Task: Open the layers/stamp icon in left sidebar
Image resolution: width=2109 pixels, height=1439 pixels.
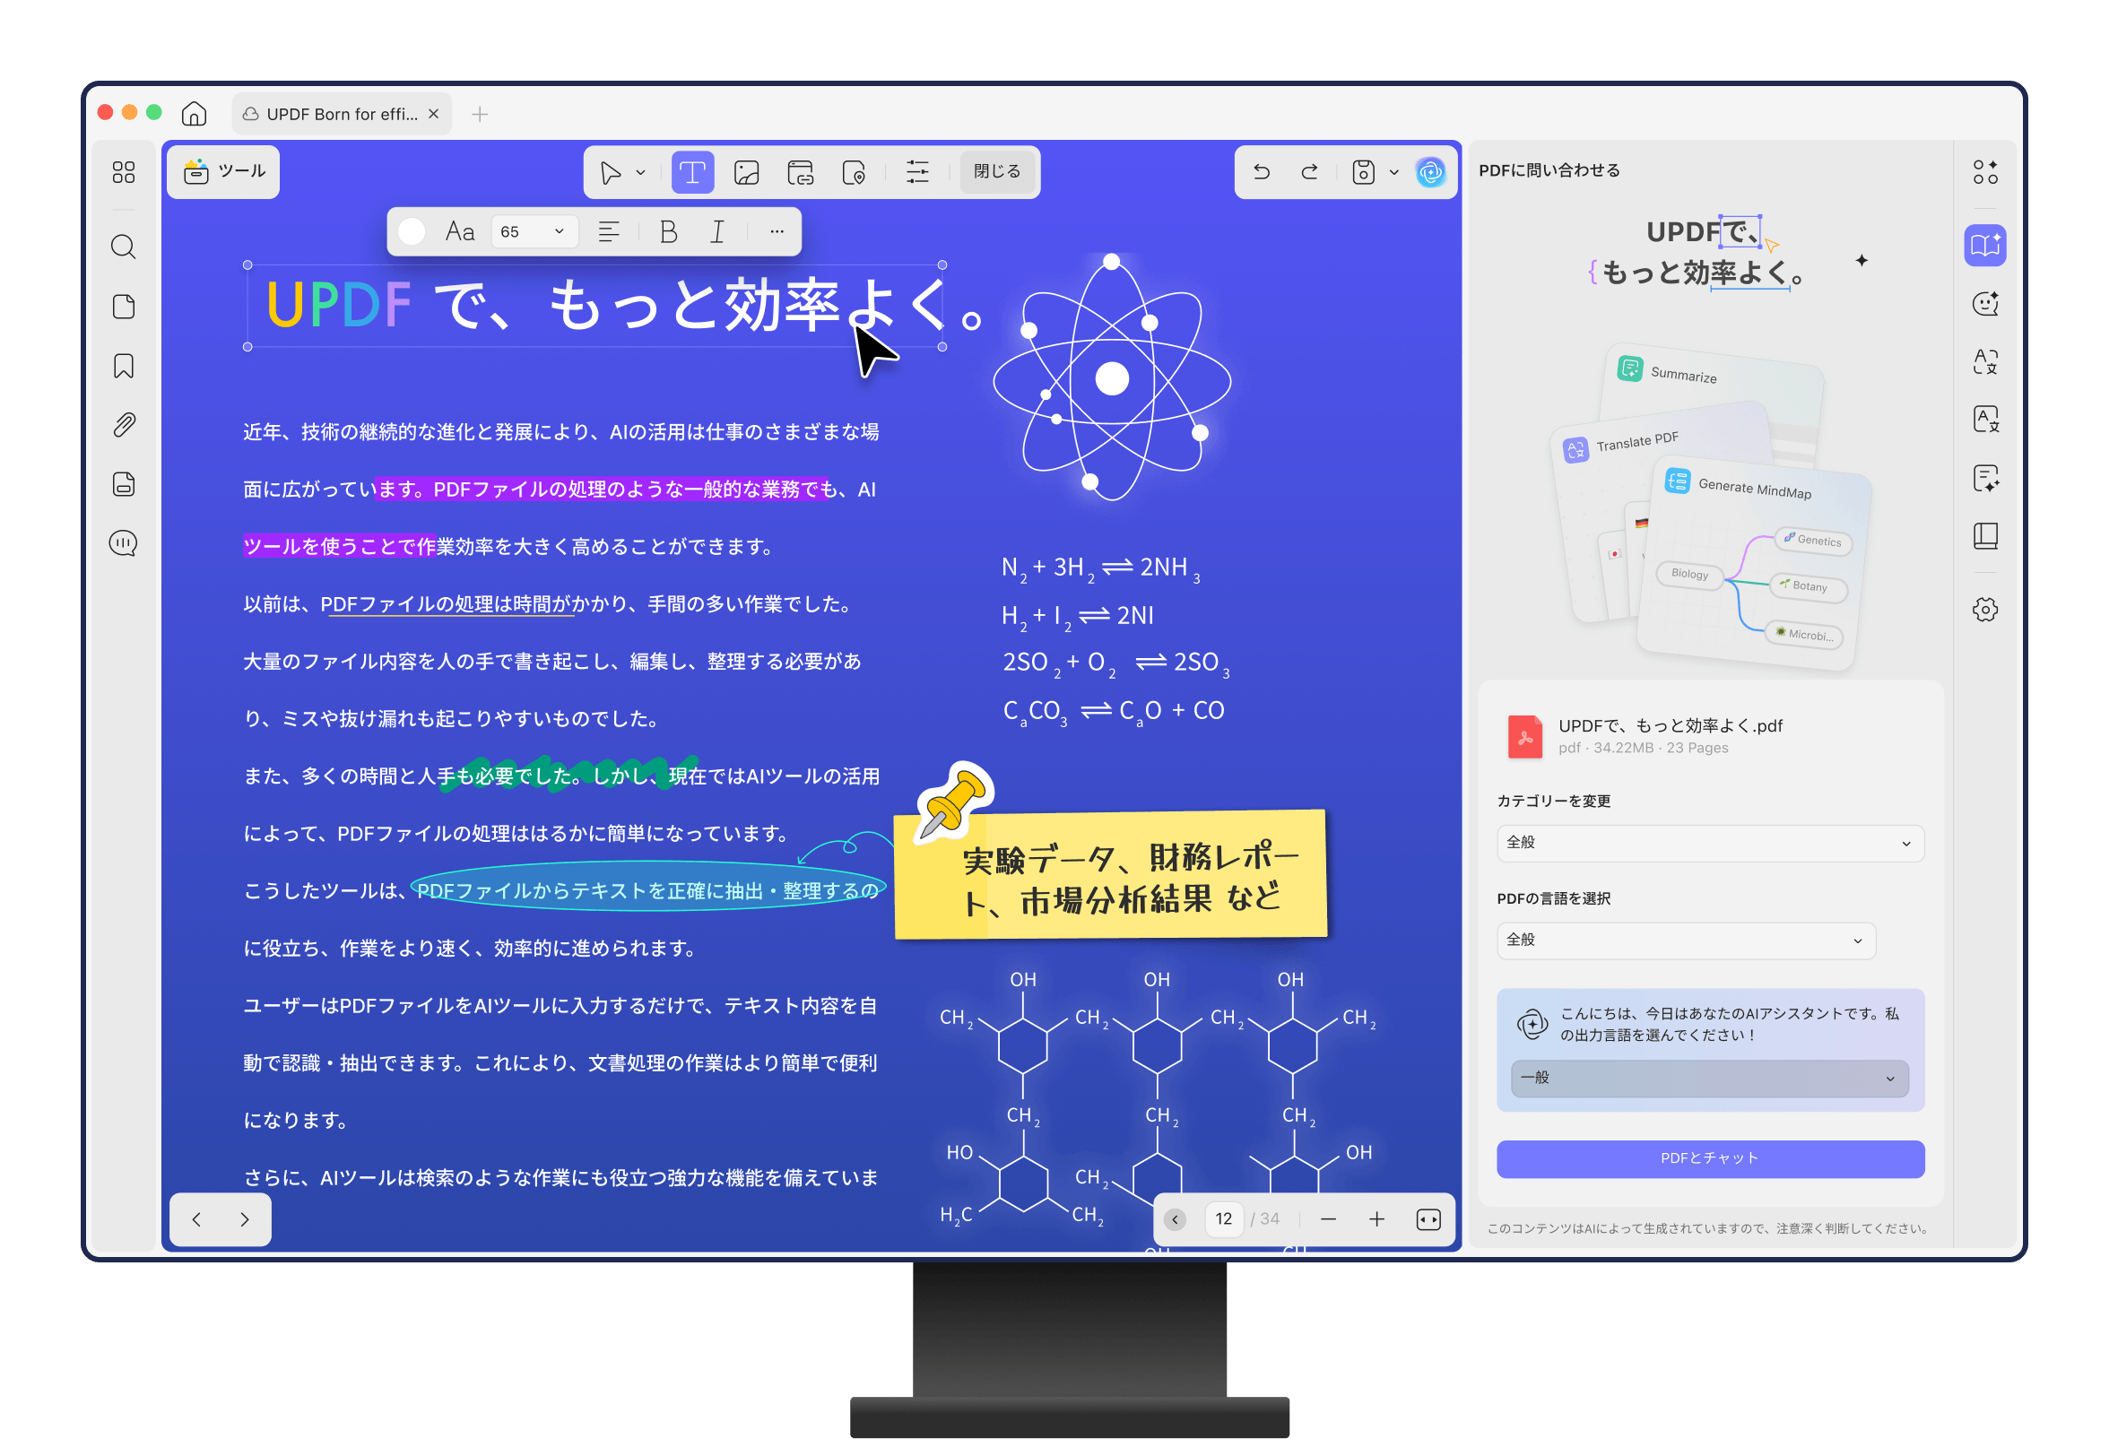Action: coord(124,483)
